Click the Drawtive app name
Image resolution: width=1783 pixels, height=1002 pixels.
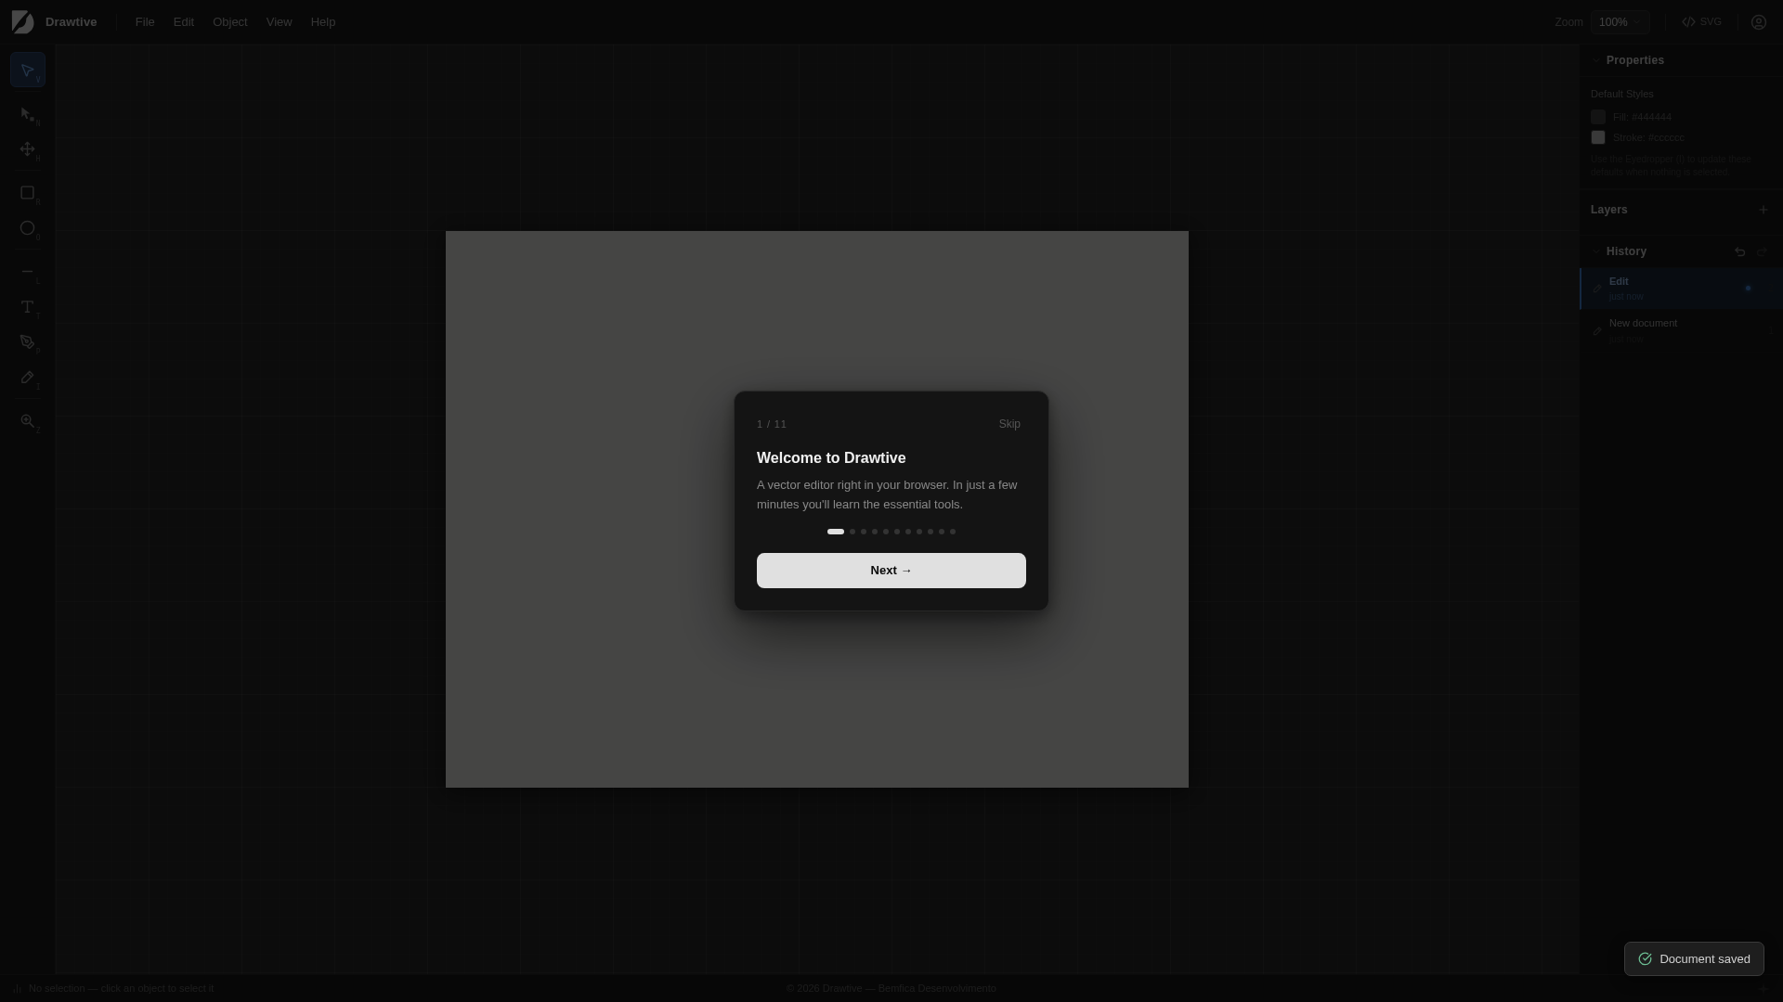72,22
